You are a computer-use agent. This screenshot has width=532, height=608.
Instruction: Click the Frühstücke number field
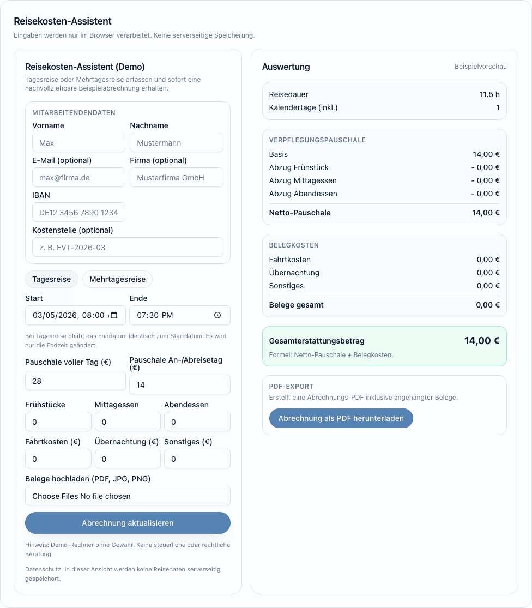58,422
